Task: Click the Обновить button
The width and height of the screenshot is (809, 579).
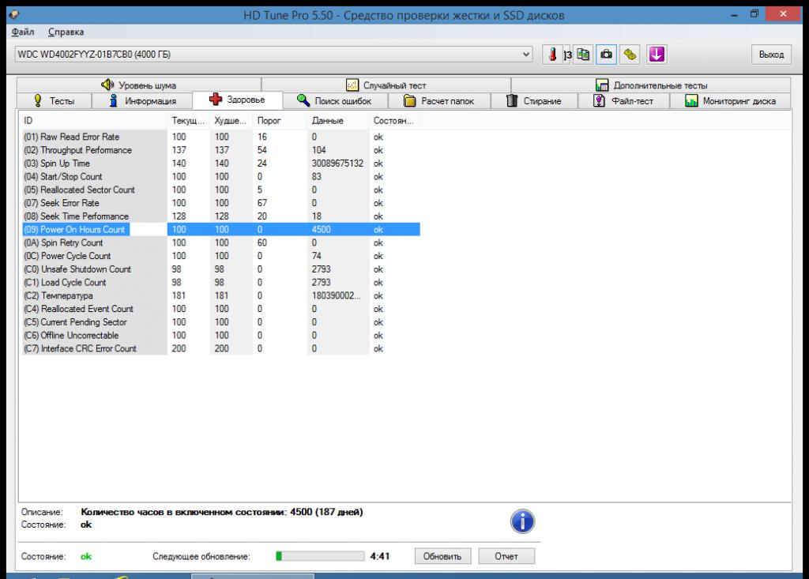Action: pos(442,556)
